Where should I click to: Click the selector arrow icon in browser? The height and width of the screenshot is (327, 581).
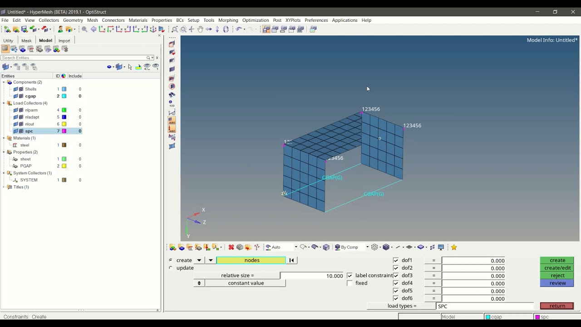130,67
